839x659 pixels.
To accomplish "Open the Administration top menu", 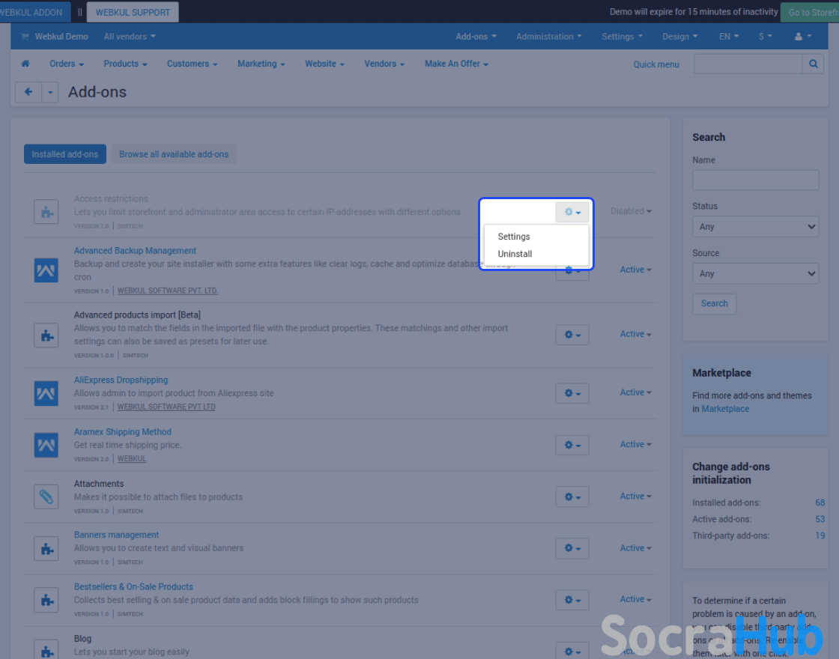I will pos(548,37).
